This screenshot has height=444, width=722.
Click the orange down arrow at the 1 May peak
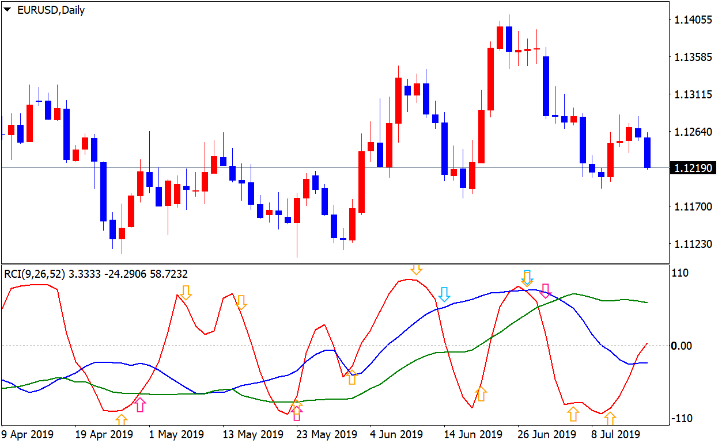click(185, 292)
